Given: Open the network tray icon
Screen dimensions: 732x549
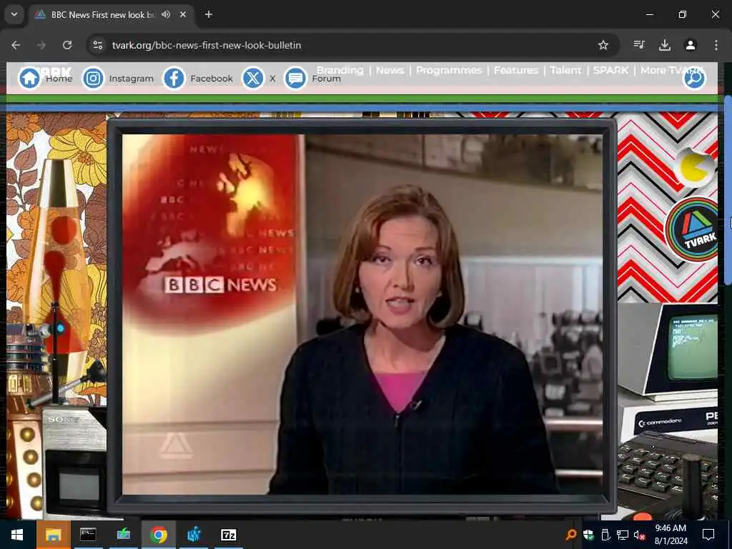Looking at the screenshot, I should (623, 535).
